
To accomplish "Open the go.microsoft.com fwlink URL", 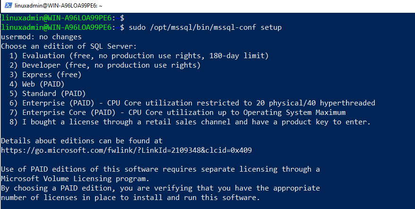I will tap(126, 150).
